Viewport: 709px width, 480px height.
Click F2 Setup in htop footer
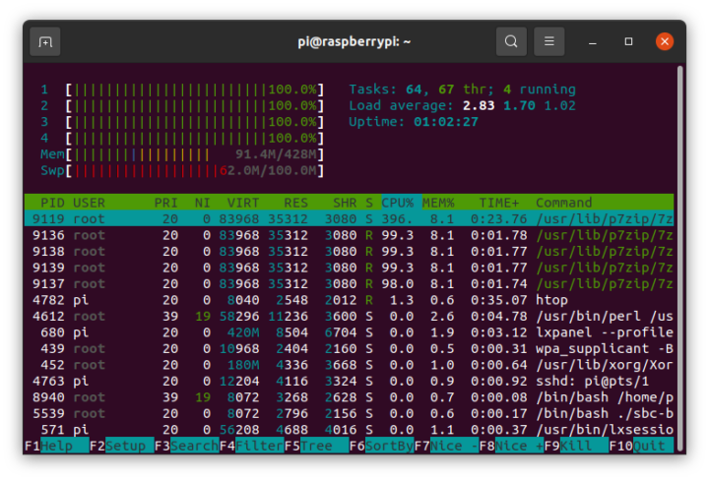point(122,446)
